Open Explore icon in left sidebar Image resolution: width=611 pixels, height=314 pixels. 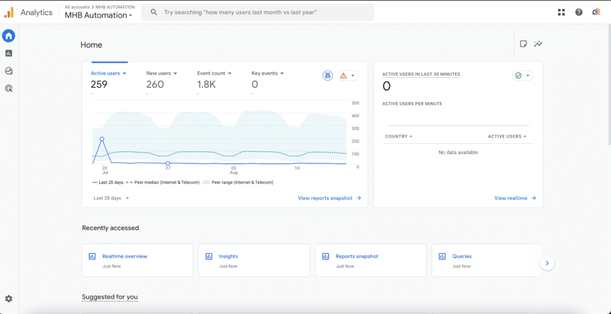click(8, 71)
